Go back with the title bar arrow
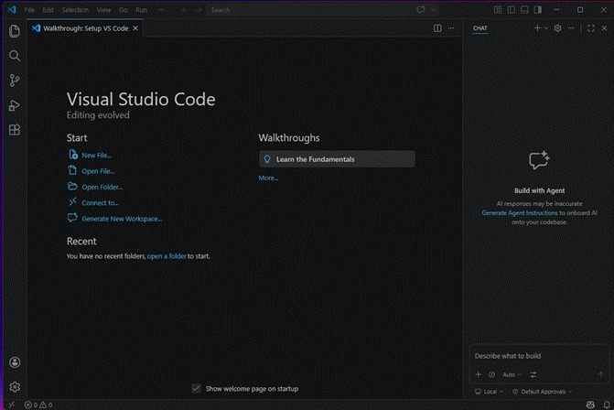Viewport: 614px width, 410px height. click(x=185, y=10)
